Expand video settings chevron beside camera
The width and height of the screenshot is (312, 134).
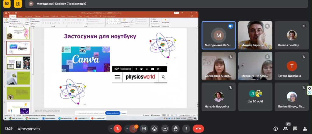(127, 129)
